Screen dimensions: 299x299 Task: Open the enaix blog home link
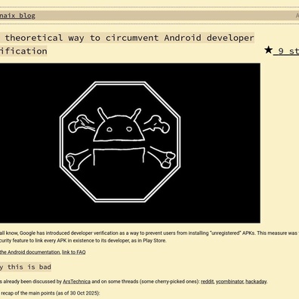pos(17,16)
